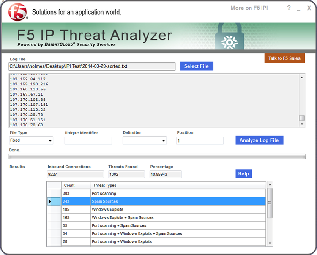317x255 pixels.
Task: Click the Threats Found value 1002
Action: 126,174
